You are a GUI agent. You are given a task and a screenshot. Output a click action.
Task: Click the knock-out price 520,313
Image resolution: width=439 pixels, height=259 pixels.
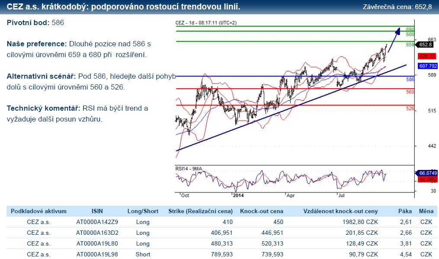click(x=272, y=243)
